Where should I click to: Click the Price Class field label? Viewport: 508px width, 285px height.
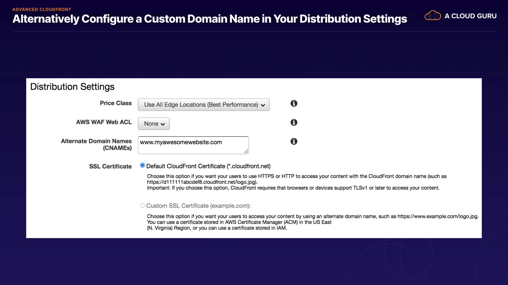pos(116,103)
